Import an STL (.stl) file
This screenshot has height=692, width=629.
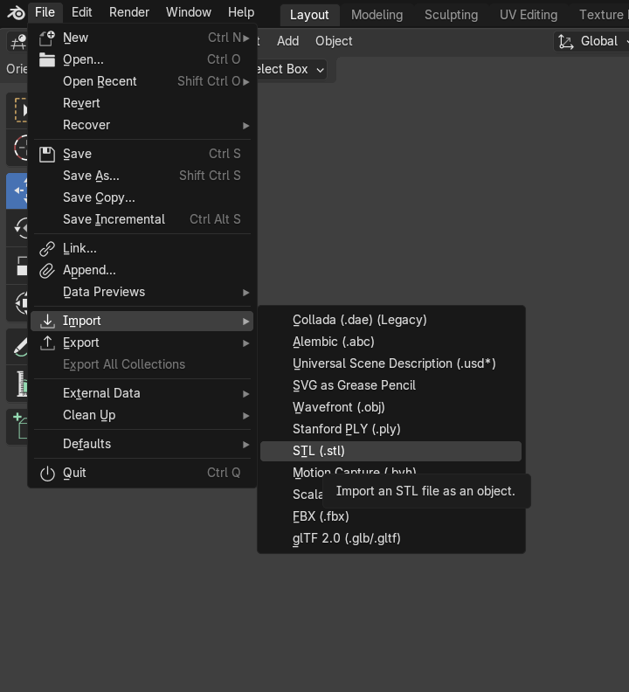pos(391,451)
